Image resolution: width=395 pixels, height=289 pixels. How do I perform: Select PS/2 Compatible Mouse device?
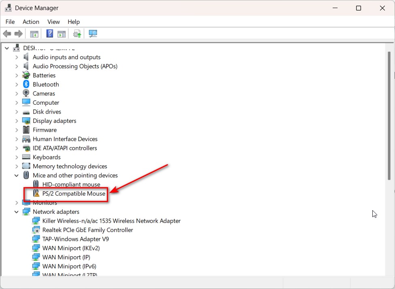click(74, 194)
